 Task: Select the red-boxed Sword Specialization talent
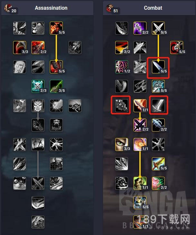158,106
